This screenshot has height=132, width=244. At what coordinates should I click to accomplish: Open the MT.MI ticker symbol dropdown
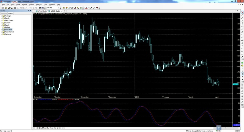coord(59,8)
